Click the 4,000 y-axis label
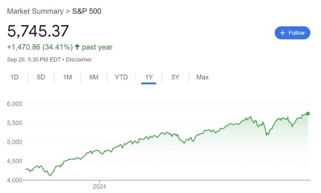 click(x=14, y=180)
